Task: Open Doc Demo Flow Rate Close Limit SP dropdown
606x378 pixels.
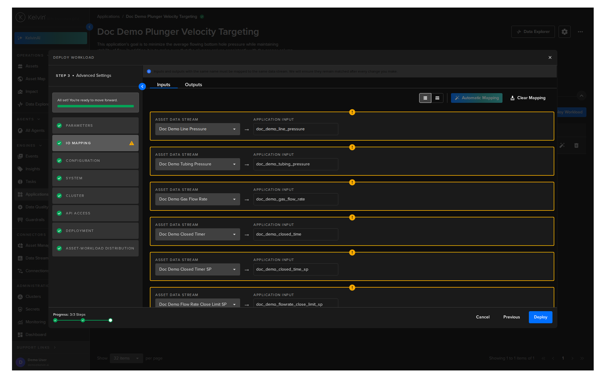Action: click(x=198, y=303)
